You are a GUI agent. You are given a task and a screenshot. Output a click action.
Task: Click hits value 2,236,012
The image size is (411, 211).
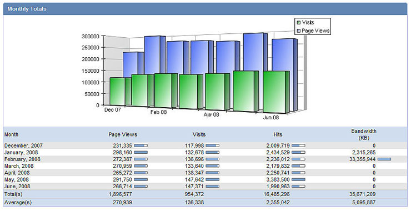click(x=278, y=159)
